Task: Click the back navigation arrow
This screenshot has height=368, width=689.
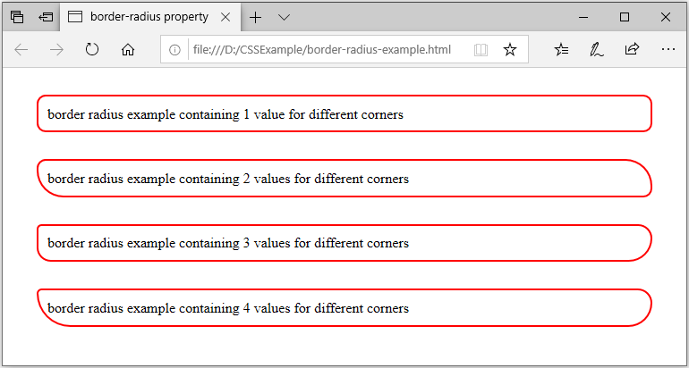Action: point(21,50)
